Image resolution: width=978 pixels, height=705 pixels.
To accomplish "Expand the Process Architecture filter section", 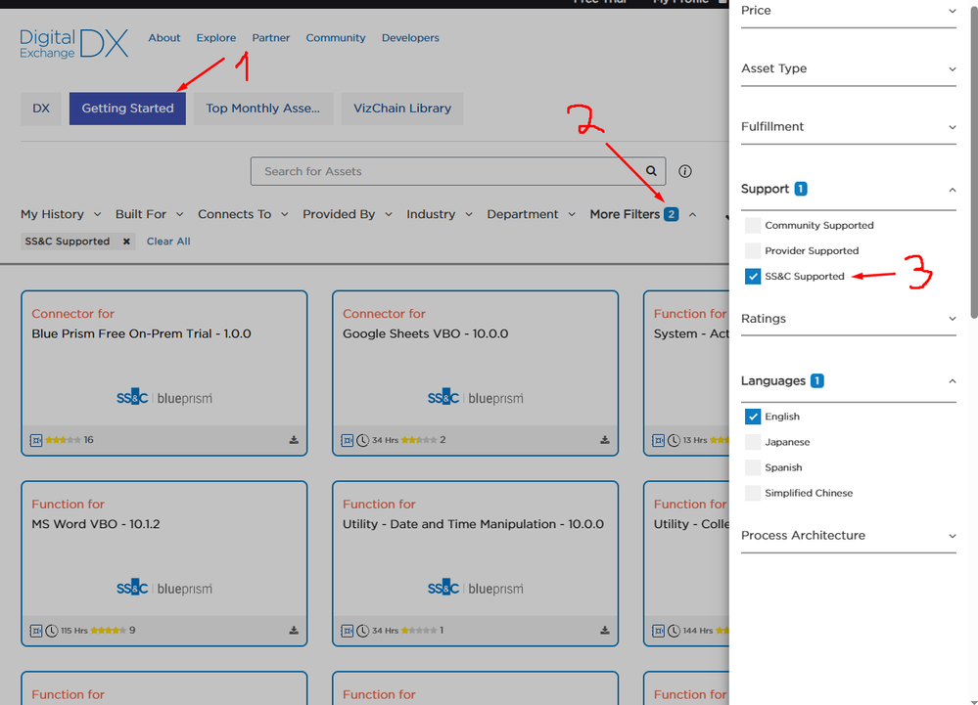I will [848, 536].
